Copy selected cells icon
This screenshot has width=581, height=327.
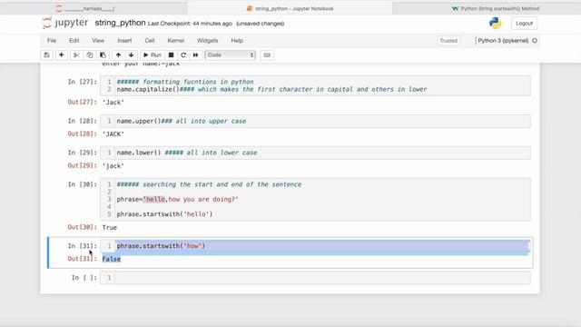click(90, 54)
